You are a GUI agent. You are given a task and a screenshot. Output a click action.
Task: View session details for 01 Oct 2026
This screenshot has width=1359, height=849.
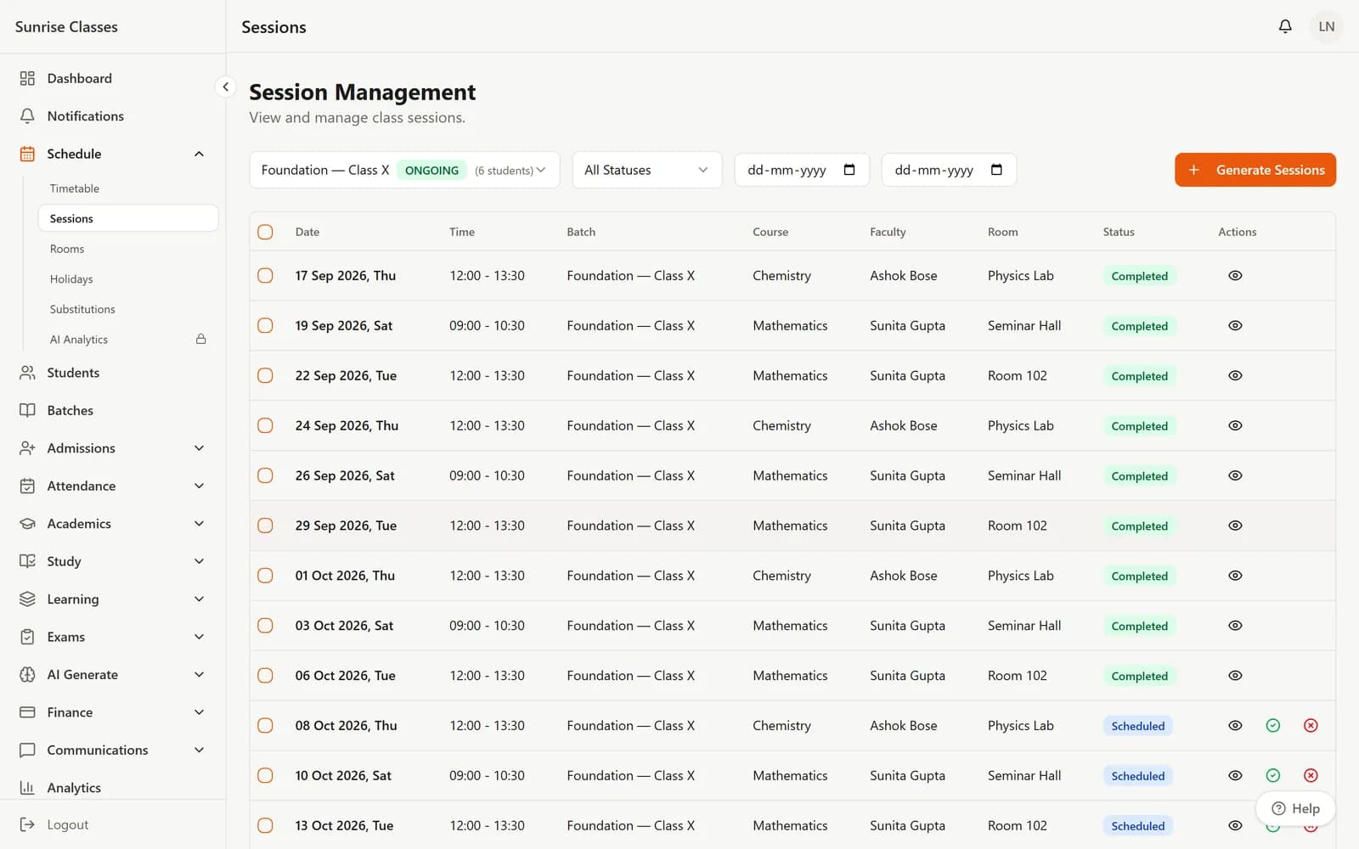pos(1235,576)
